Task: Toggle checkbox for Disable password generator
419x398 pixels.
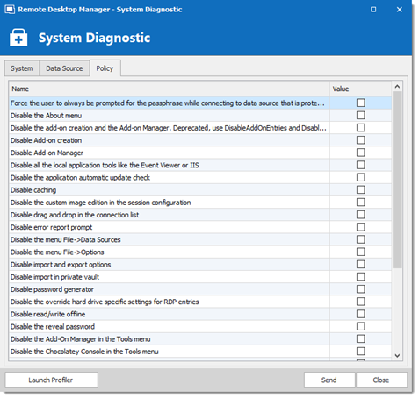Action: tap(361, 289)
